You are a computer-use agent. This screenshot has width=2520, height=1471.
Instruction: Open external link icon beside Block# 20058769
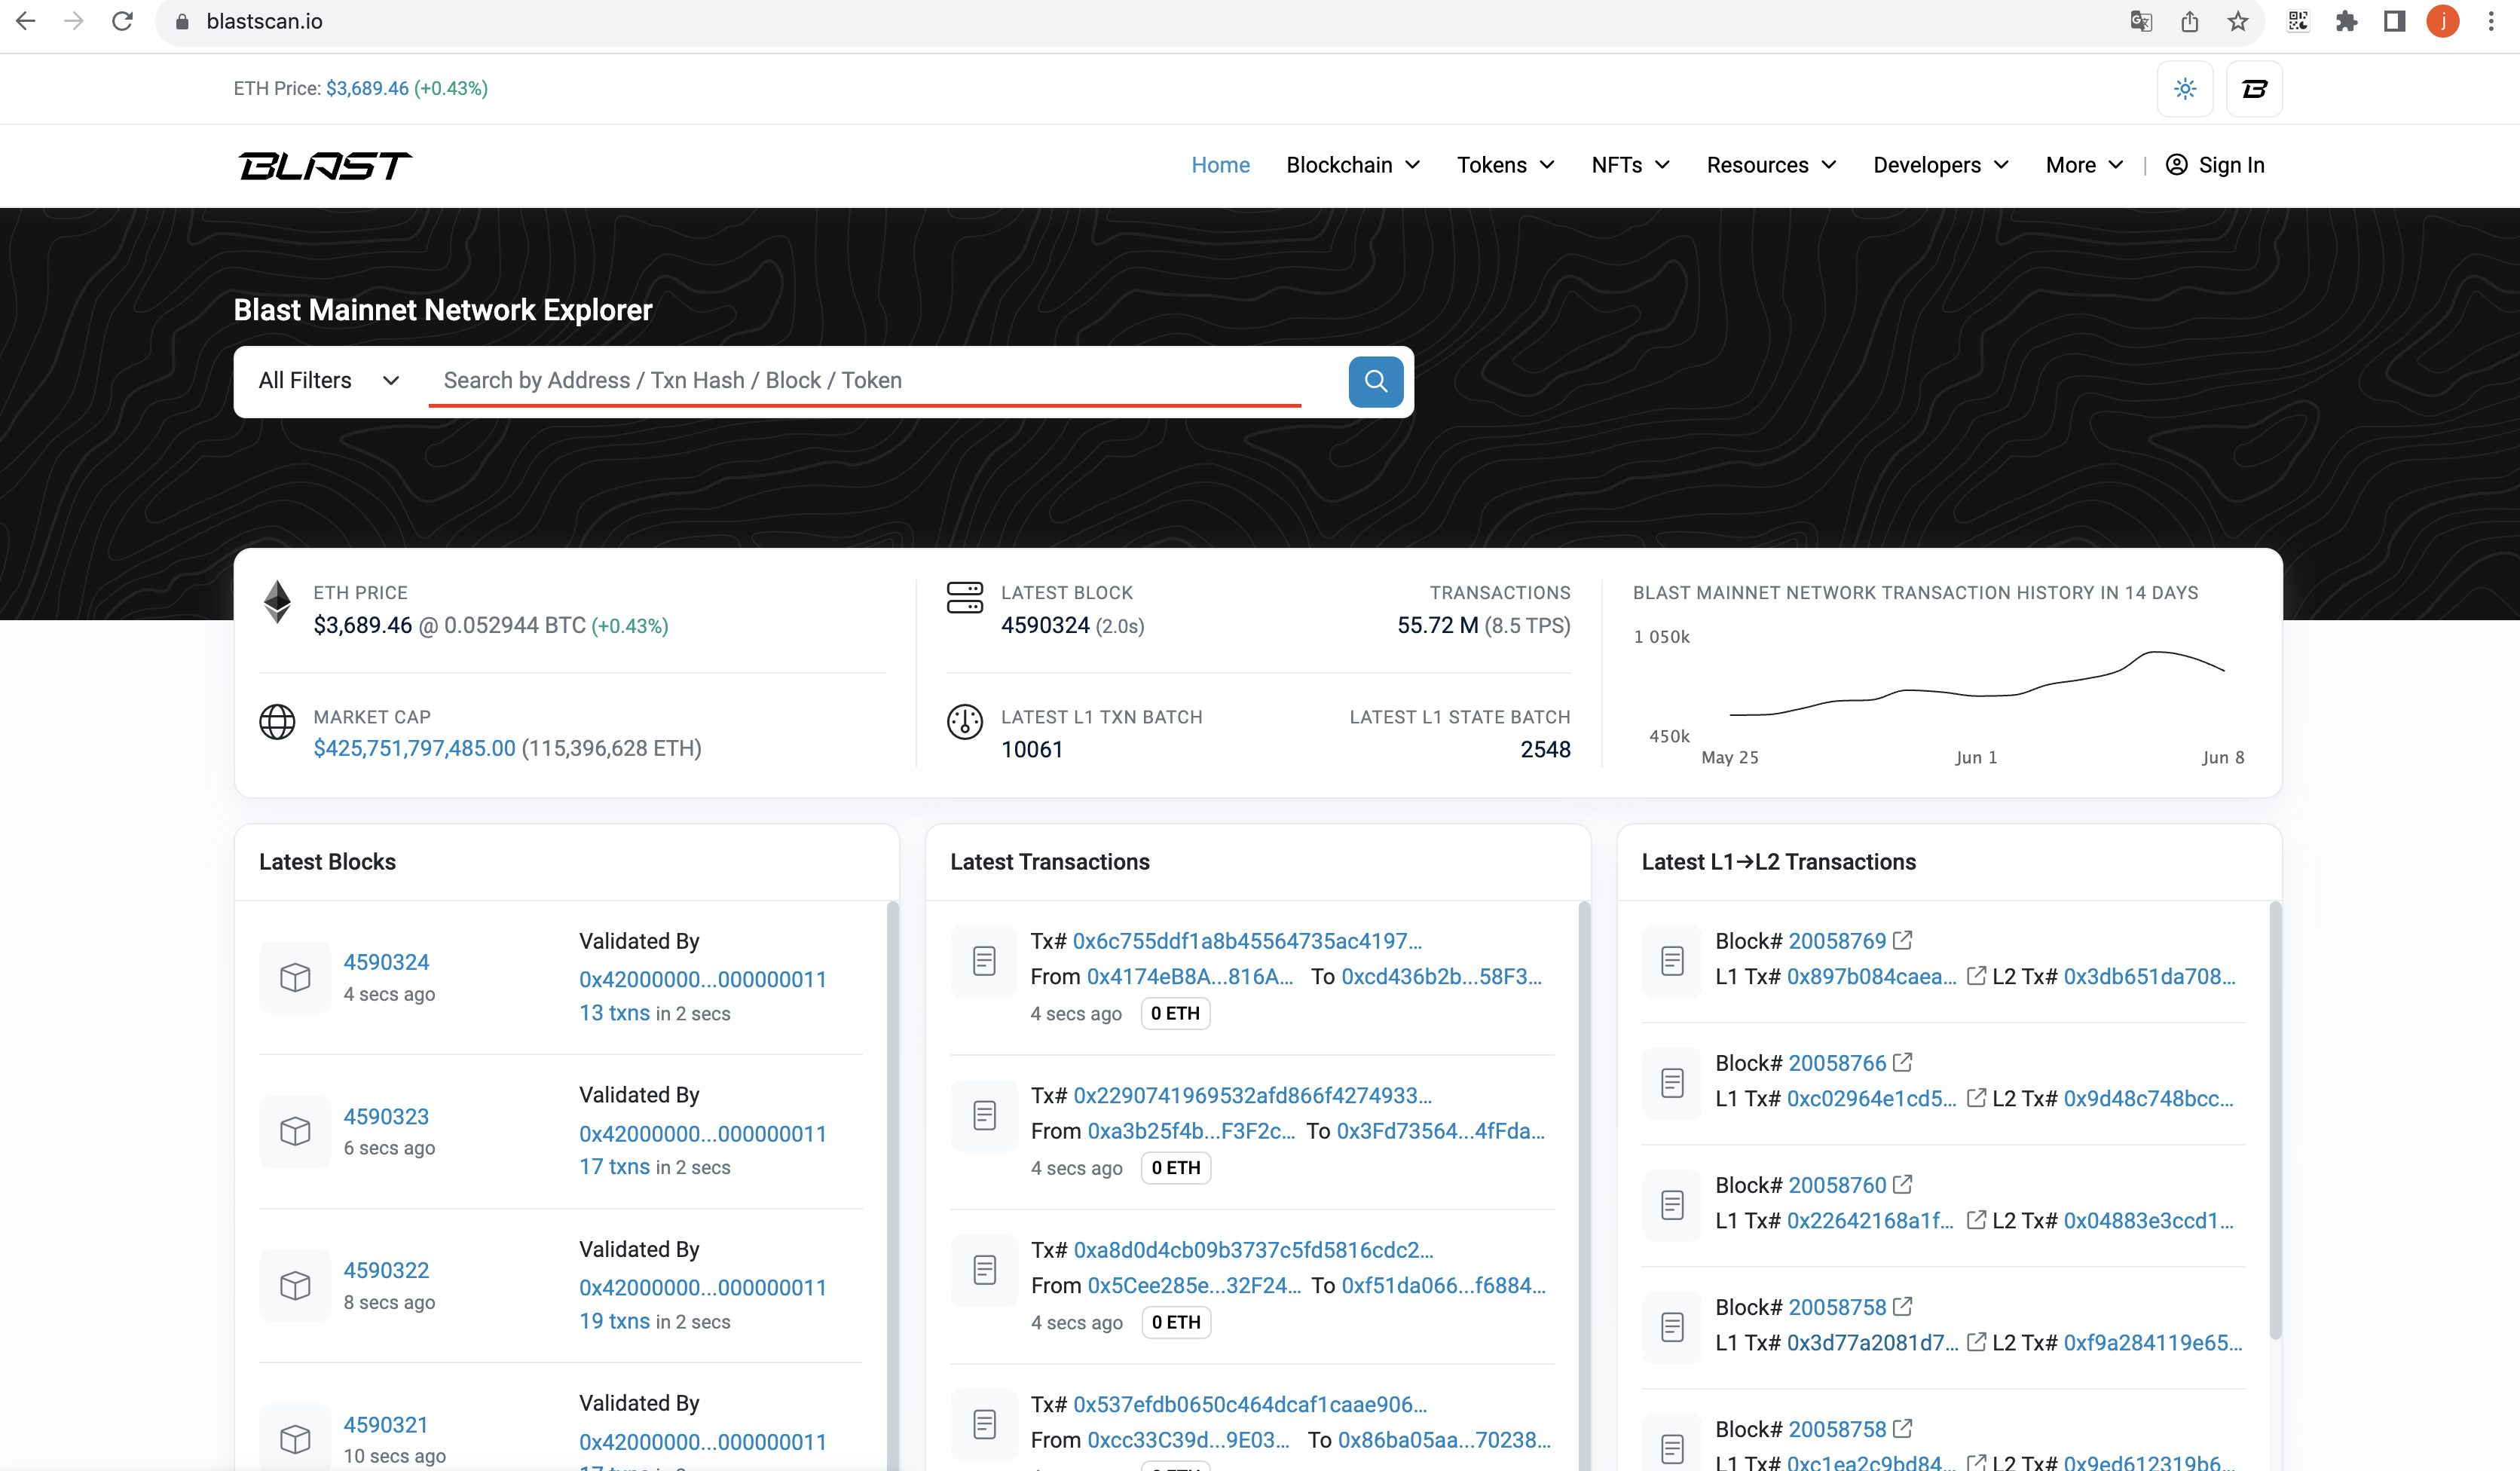tap(1902, 940)
